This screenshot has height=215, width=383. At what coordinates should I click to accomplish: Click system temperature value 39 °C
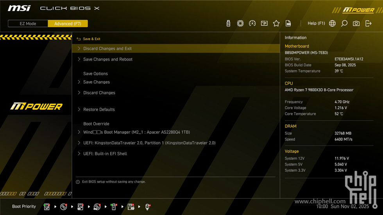[339, 71]
